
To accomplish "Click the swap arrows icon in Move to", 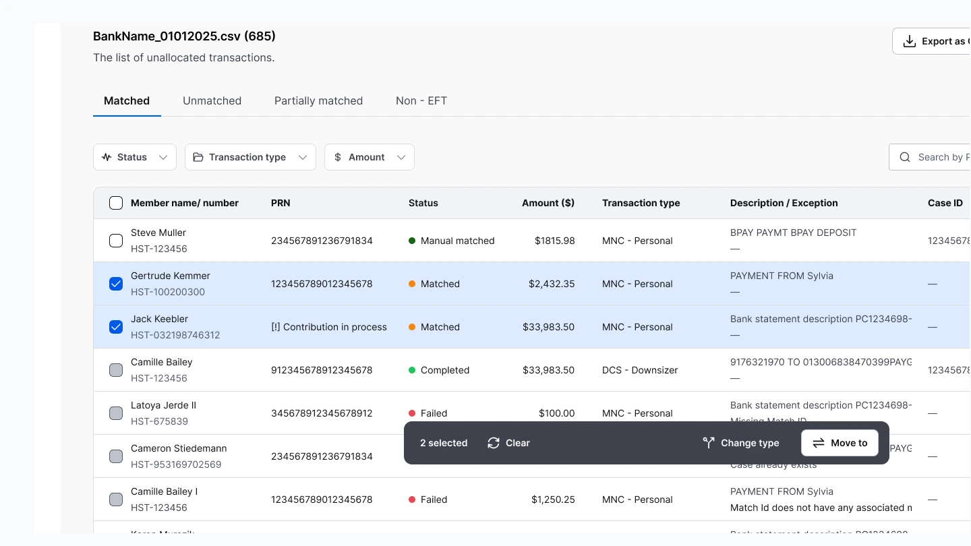I will click(x=819, y=443).
